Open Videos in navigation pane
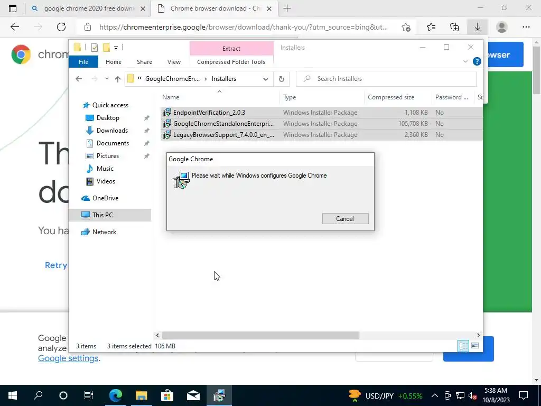This screenshot has width=541, height=406. tap(106, 181)
